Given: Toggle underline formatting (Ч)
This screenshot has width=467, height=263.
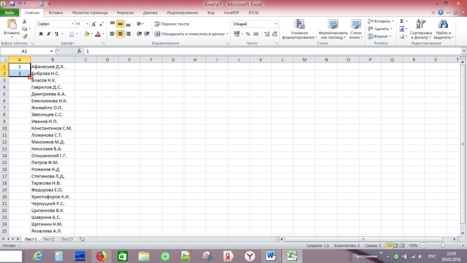Looking at the screenshot, I should coord(57,34).
